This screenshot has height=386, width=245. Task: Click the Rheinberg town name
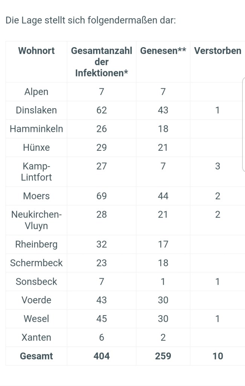pos(37,244)
